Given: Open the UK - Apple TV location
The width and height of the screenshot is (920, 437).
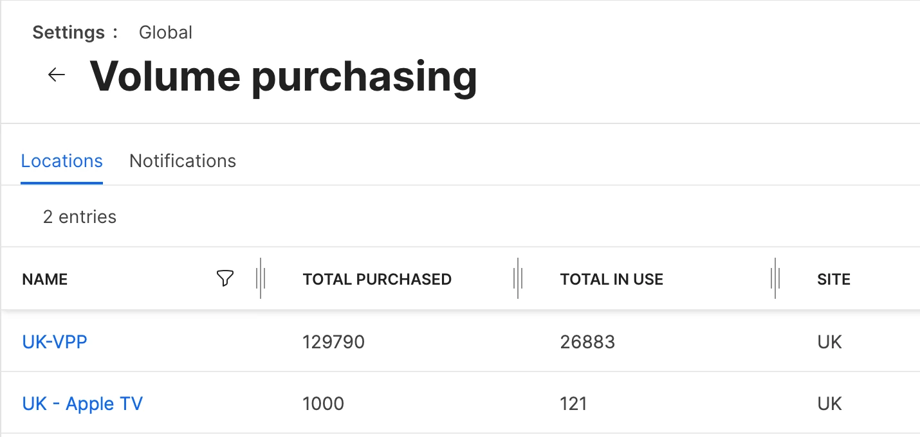Looking at the screenshot, I should point(82,404).
